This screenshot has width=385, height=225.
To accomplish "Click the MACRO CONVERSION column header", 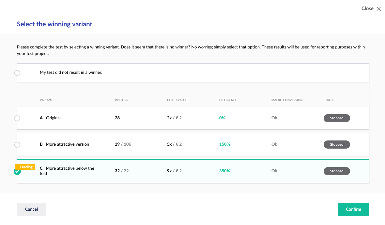I will coord(287,100).
